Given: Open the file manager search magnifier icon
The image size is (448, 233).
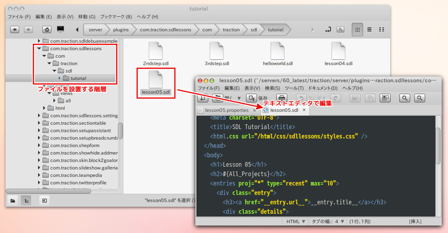Looking at the screenshot, I should pyautogui.click(x=340, y=29).
